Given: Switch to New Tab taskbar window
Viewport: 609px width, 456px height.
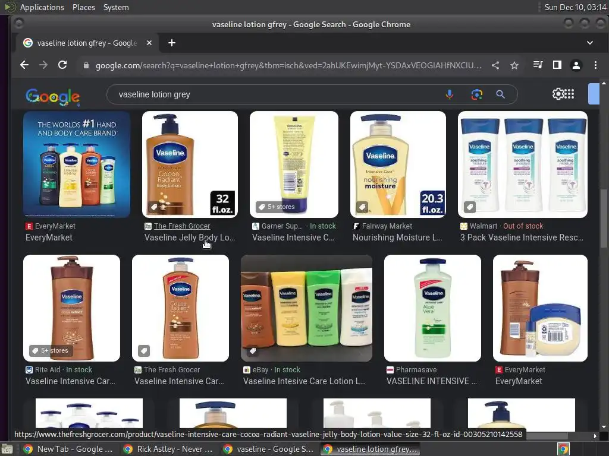Looking at the screenshot, I should coord(69,449).
